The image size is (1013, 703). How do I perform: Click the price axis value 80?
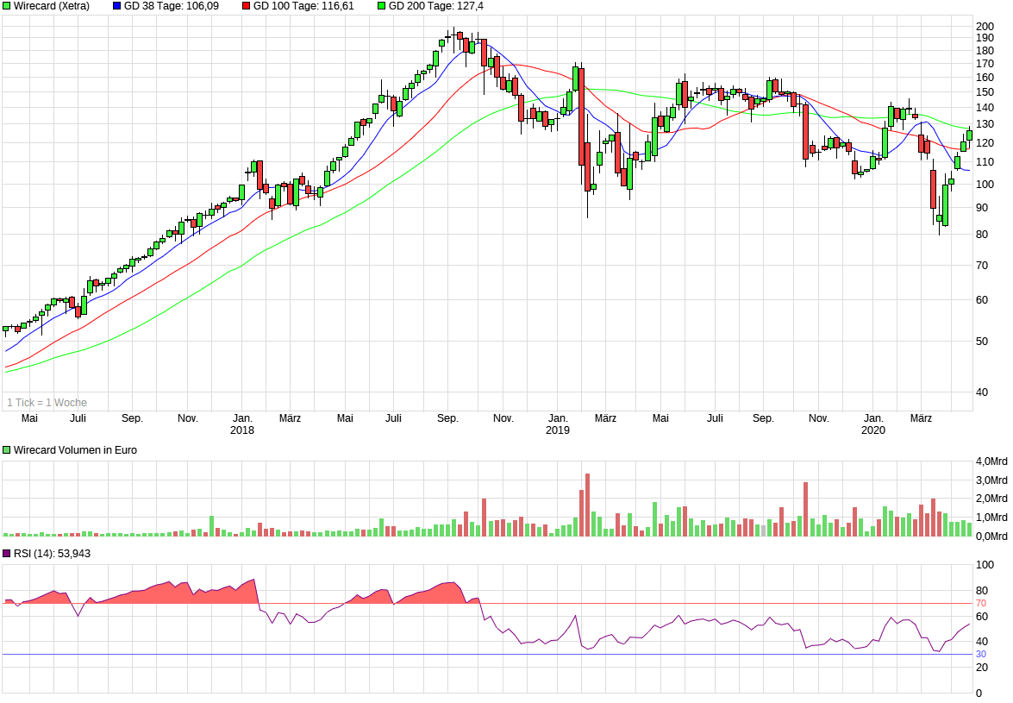pos(982,235)
